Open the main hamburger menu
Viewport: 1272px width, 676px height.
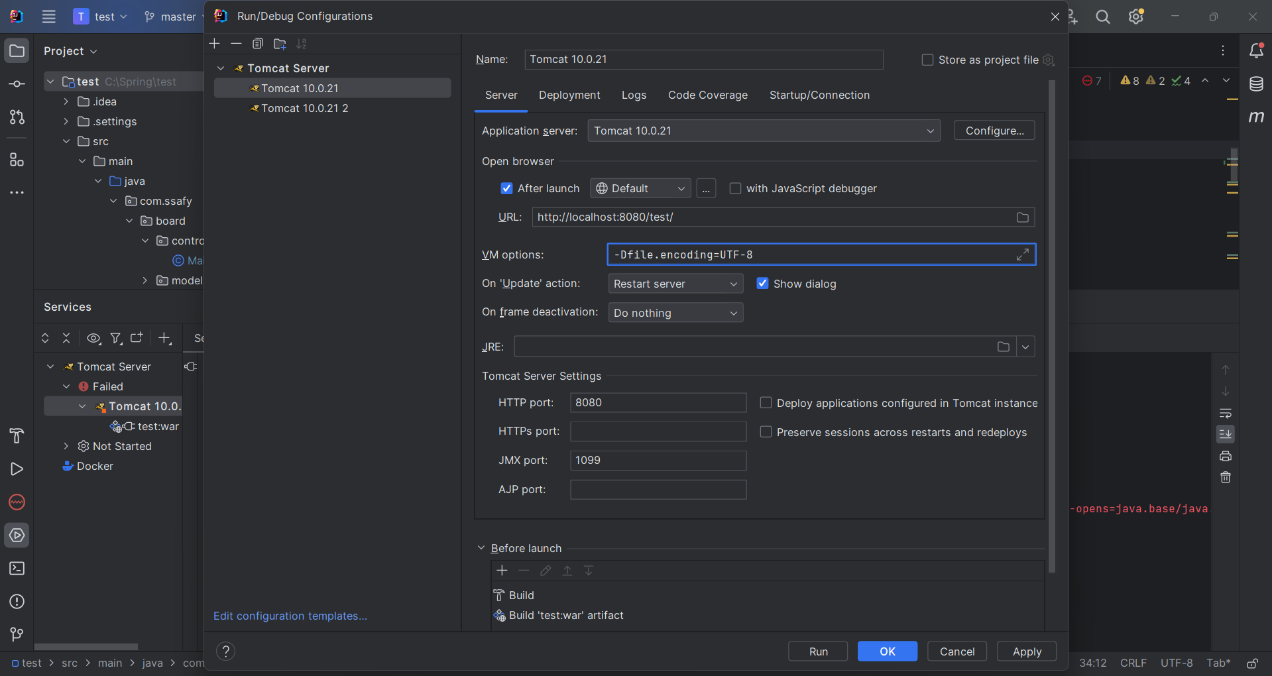49,17
